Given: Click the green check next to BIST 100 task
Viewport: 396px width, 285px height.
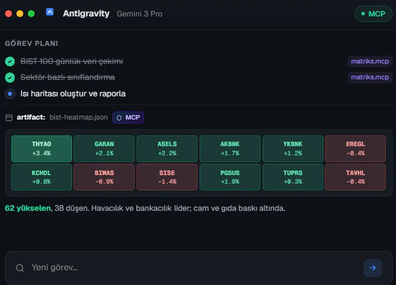Looking at the screenshot, I should point(10,61).
